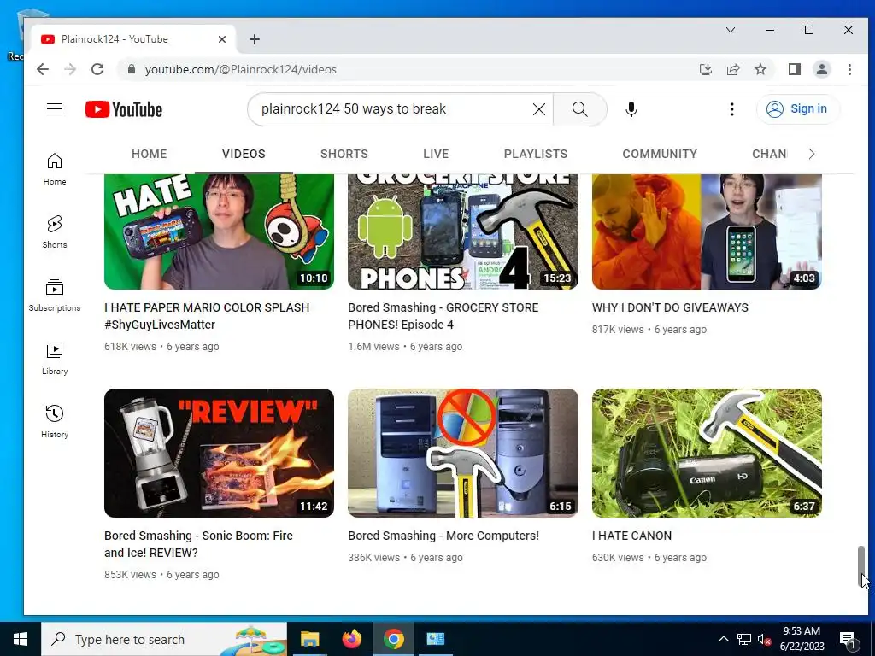
Task: Click the YouTube logo
Action: click(x=124, y=109)
